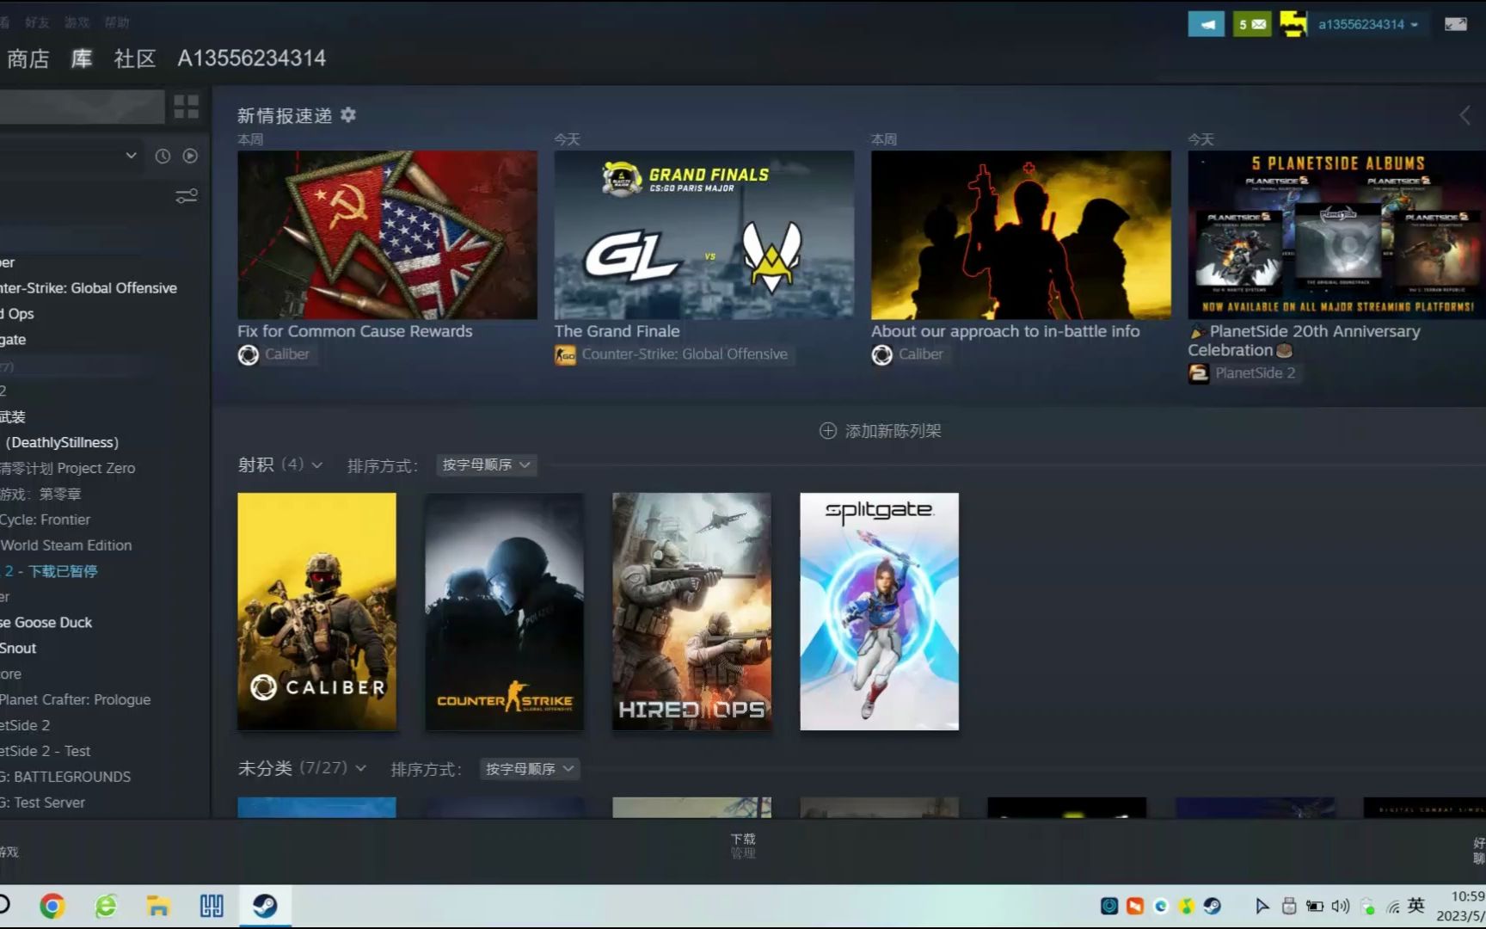Click Counter-Strike: Global Offensive news source icon
The image size is (1486, 929).
click(x=565, y=354)
